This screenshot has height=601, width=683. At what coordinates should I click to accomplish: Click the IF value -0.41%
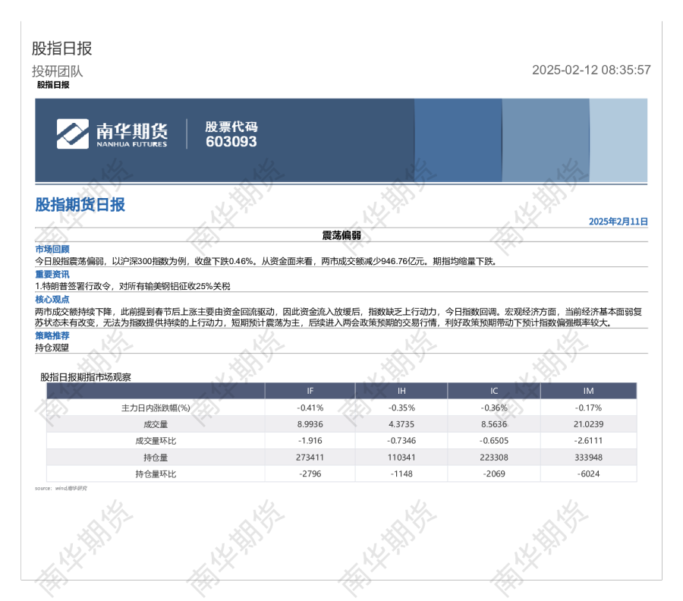point(310,407)
